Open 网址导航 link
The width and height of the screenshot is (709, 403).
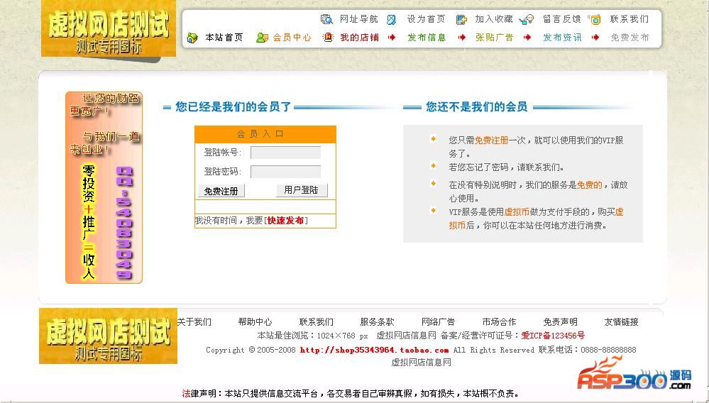pyautogui.click(x=358, y=19)
